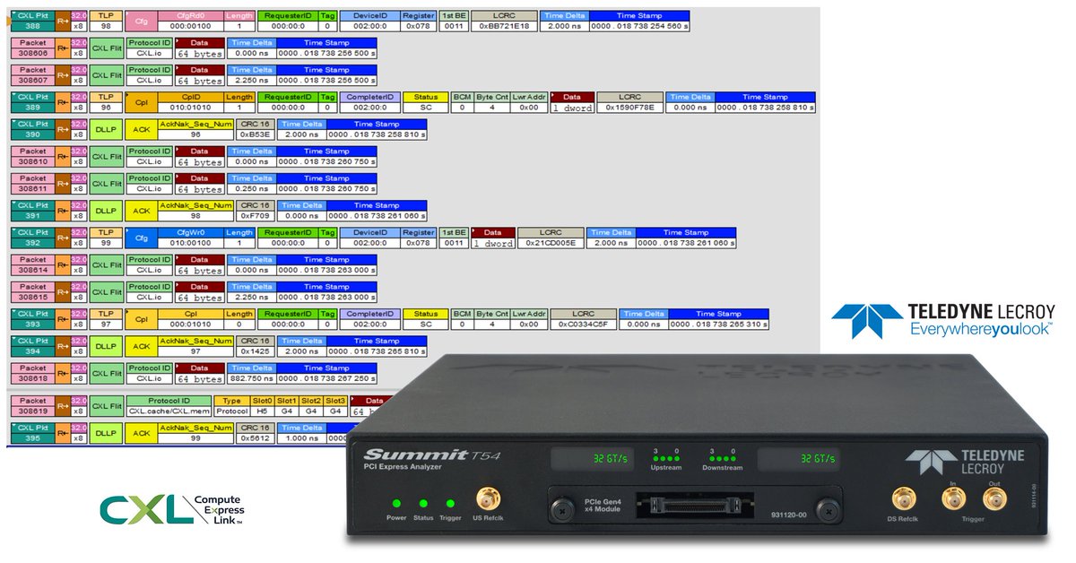This screenshot has height=563, width=1076.
Task: Click the LCRC 0x21CD005E field
Action: tap(551, 238)
